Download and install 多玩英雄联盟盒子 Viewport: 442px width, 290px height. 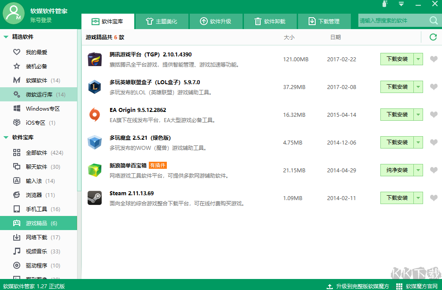coord(397,87)
